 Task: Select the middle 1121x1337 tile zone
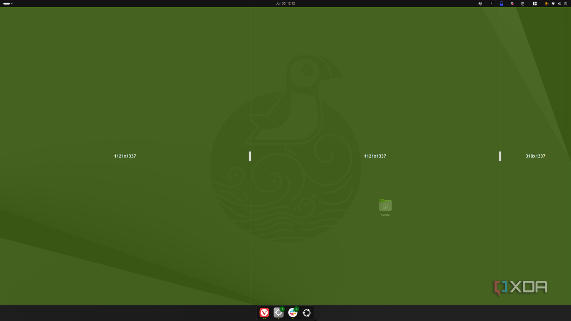point(375,156)
